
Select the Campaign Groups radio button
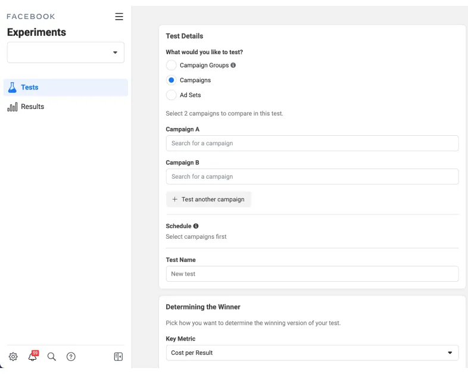point(171,66)
